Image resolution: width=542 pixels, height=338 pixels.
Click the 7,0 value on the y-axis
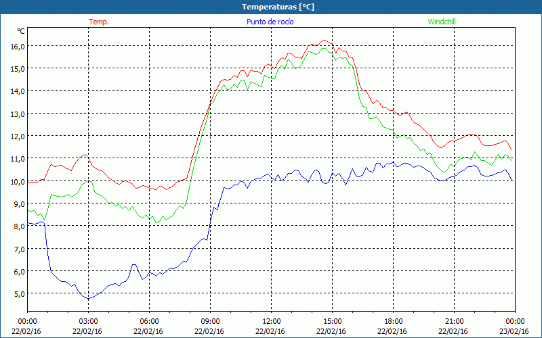click(x=19, y=249)
